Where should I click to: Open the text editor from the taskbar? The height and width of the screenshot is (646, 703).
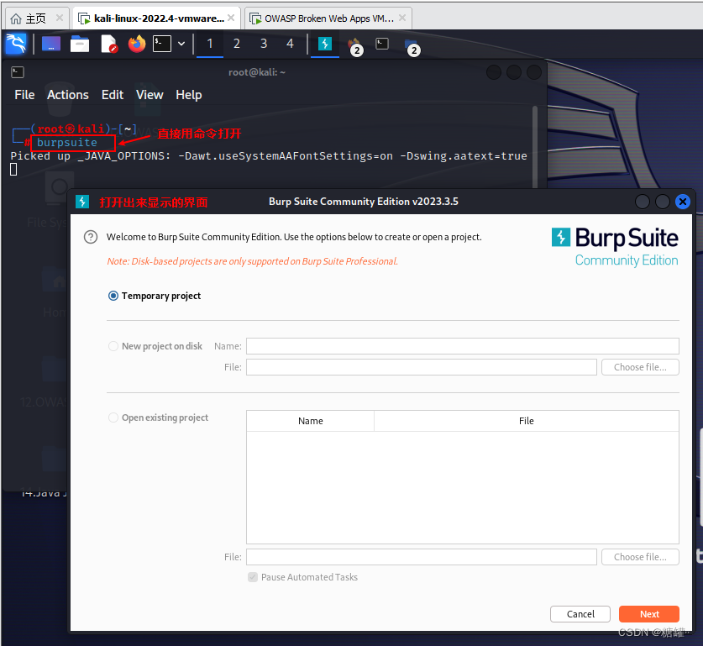pyautogui.click(x=107, y=45)
